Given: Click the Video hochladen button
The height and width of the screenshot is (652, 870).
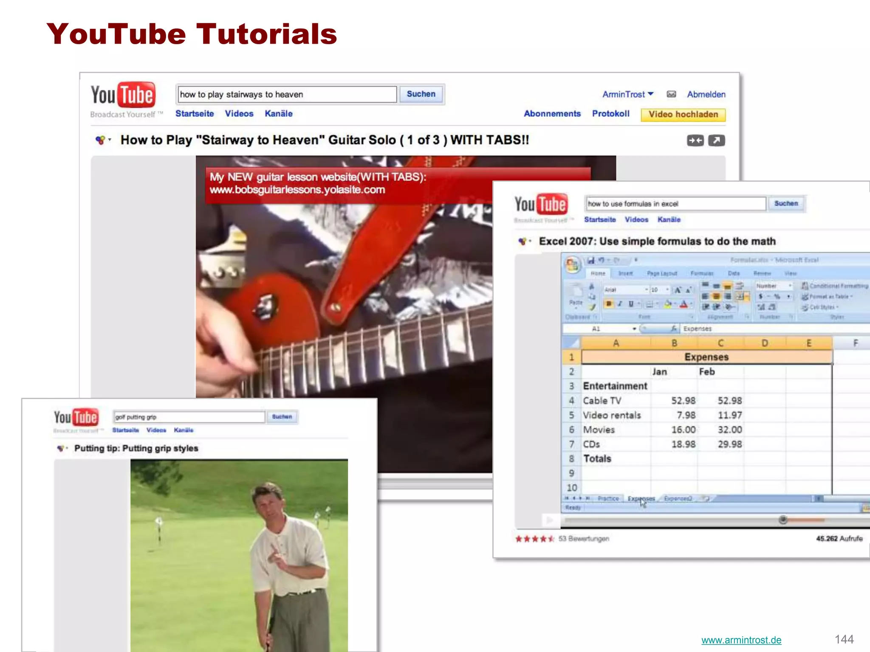Looking at the screenshot, I should tap(683, 114).
